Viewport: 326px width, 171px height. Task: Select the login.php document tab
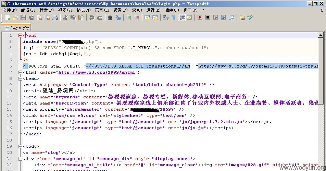click(16, 28)
